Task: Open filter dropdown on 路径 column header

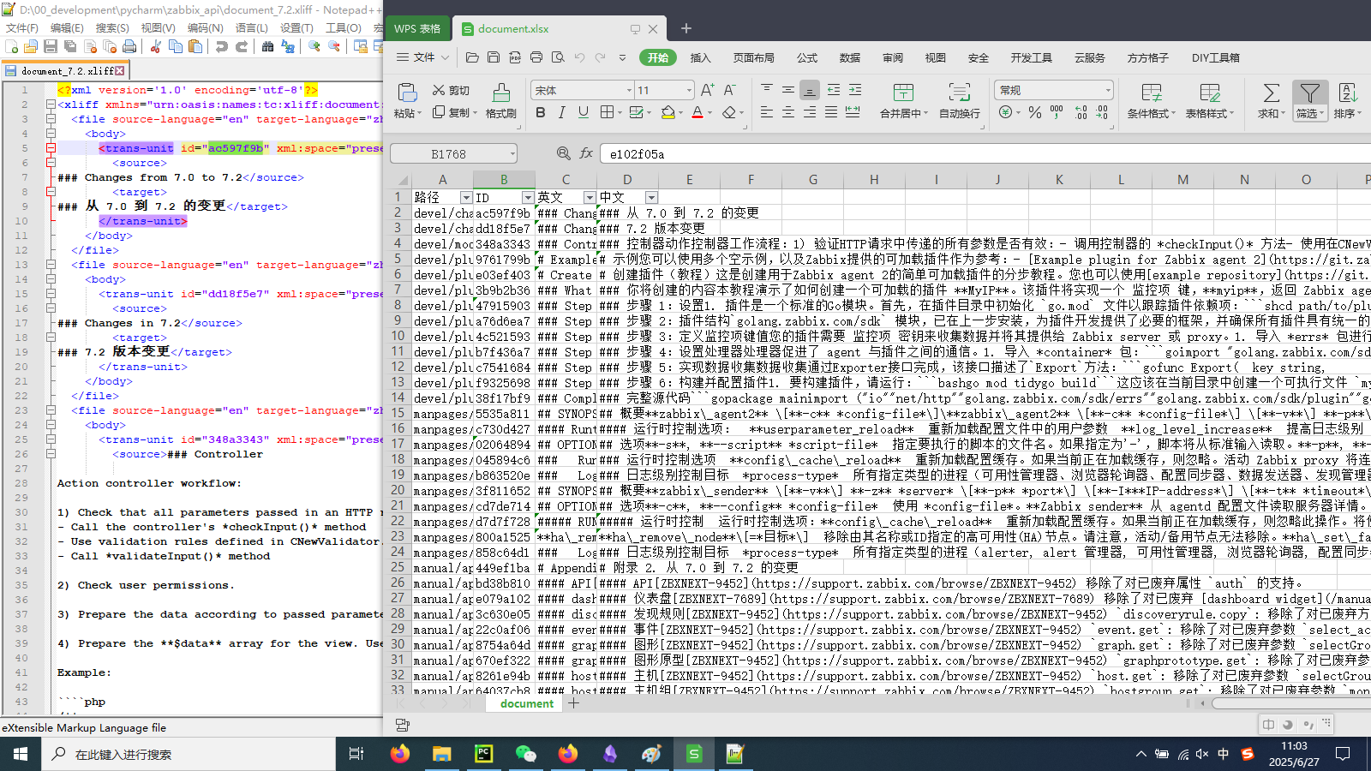Action: pyautogui.click(x=466, y=197)
